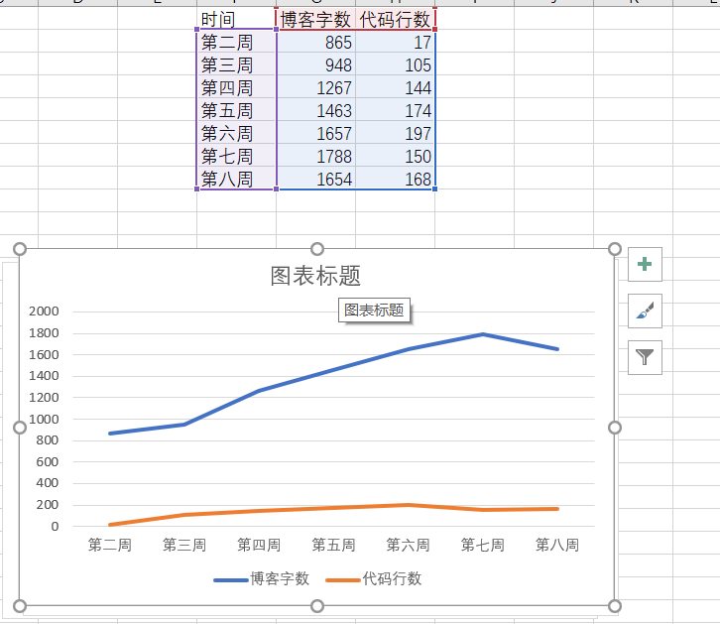
Task: Select cell 第六周 in table
Action: tap(236, 133)
